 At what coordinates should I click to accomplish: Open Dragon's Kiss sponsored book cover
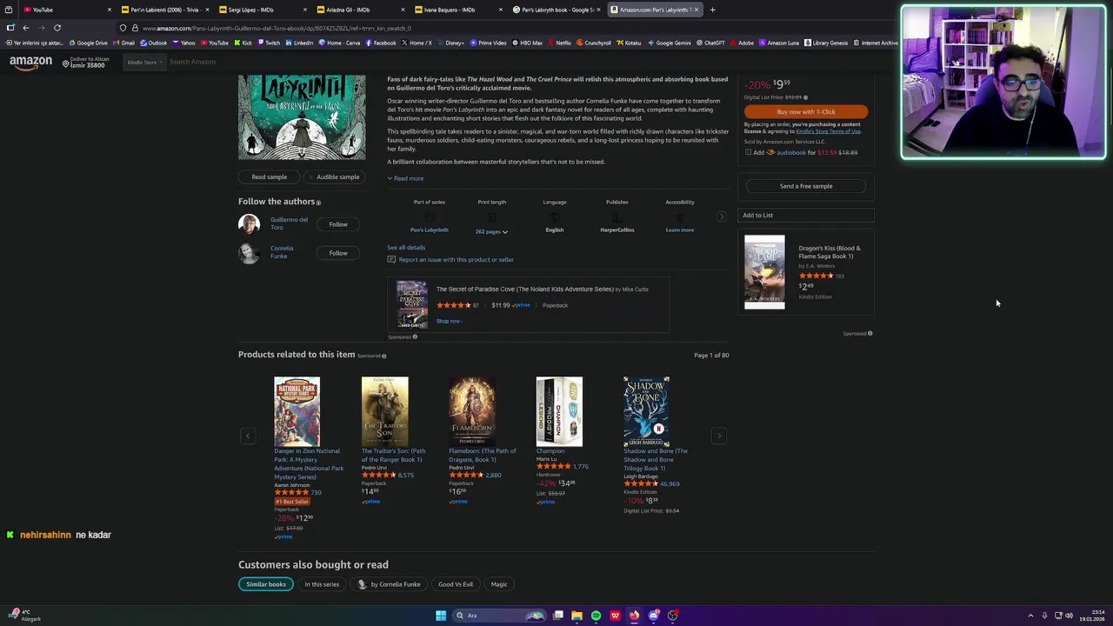coord(764,272)
